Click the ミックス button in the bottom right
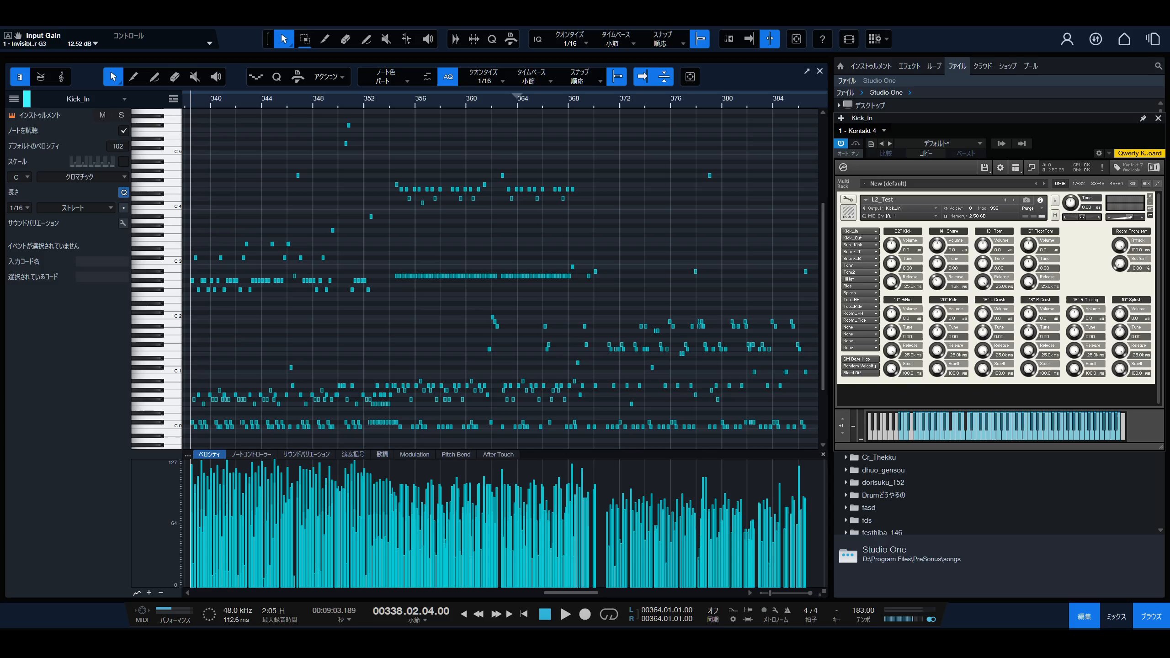The height and width of the screenshot is (658, 1170). (1116, 616)
